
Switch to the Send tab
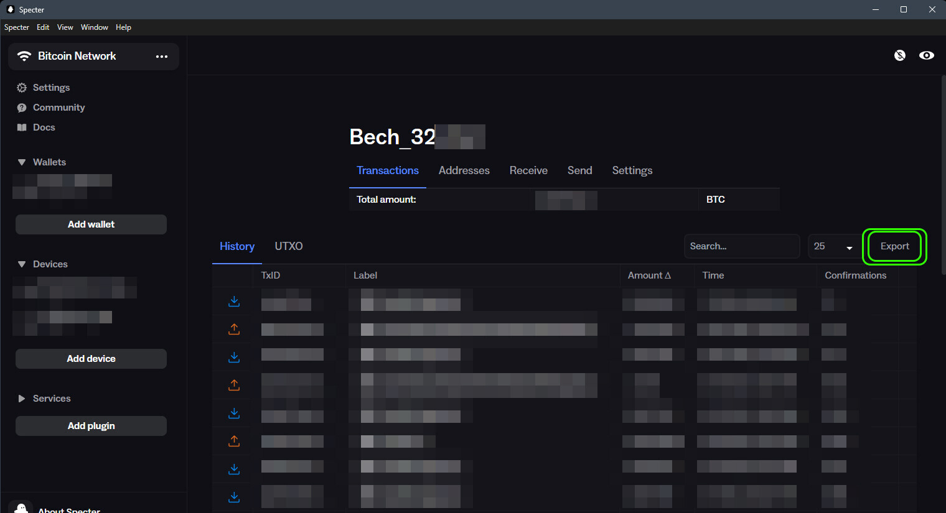click(580, 170)
